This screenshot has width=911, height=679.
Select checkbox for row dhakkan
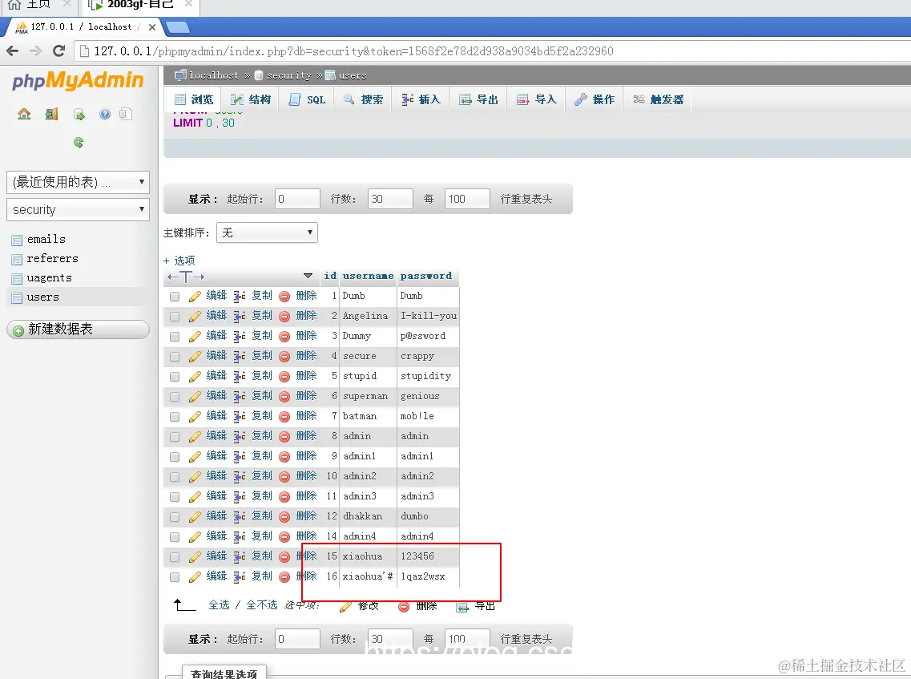pos(175,517)
